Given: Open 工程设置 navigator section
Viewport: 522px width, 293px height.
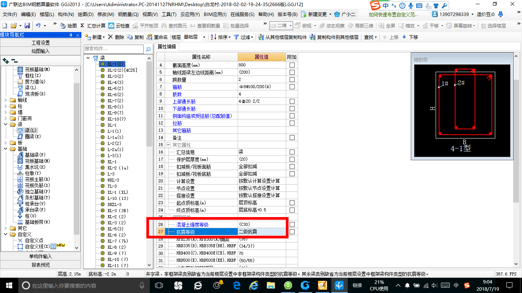Looking at the screenshot, I should tap(41, 43).
